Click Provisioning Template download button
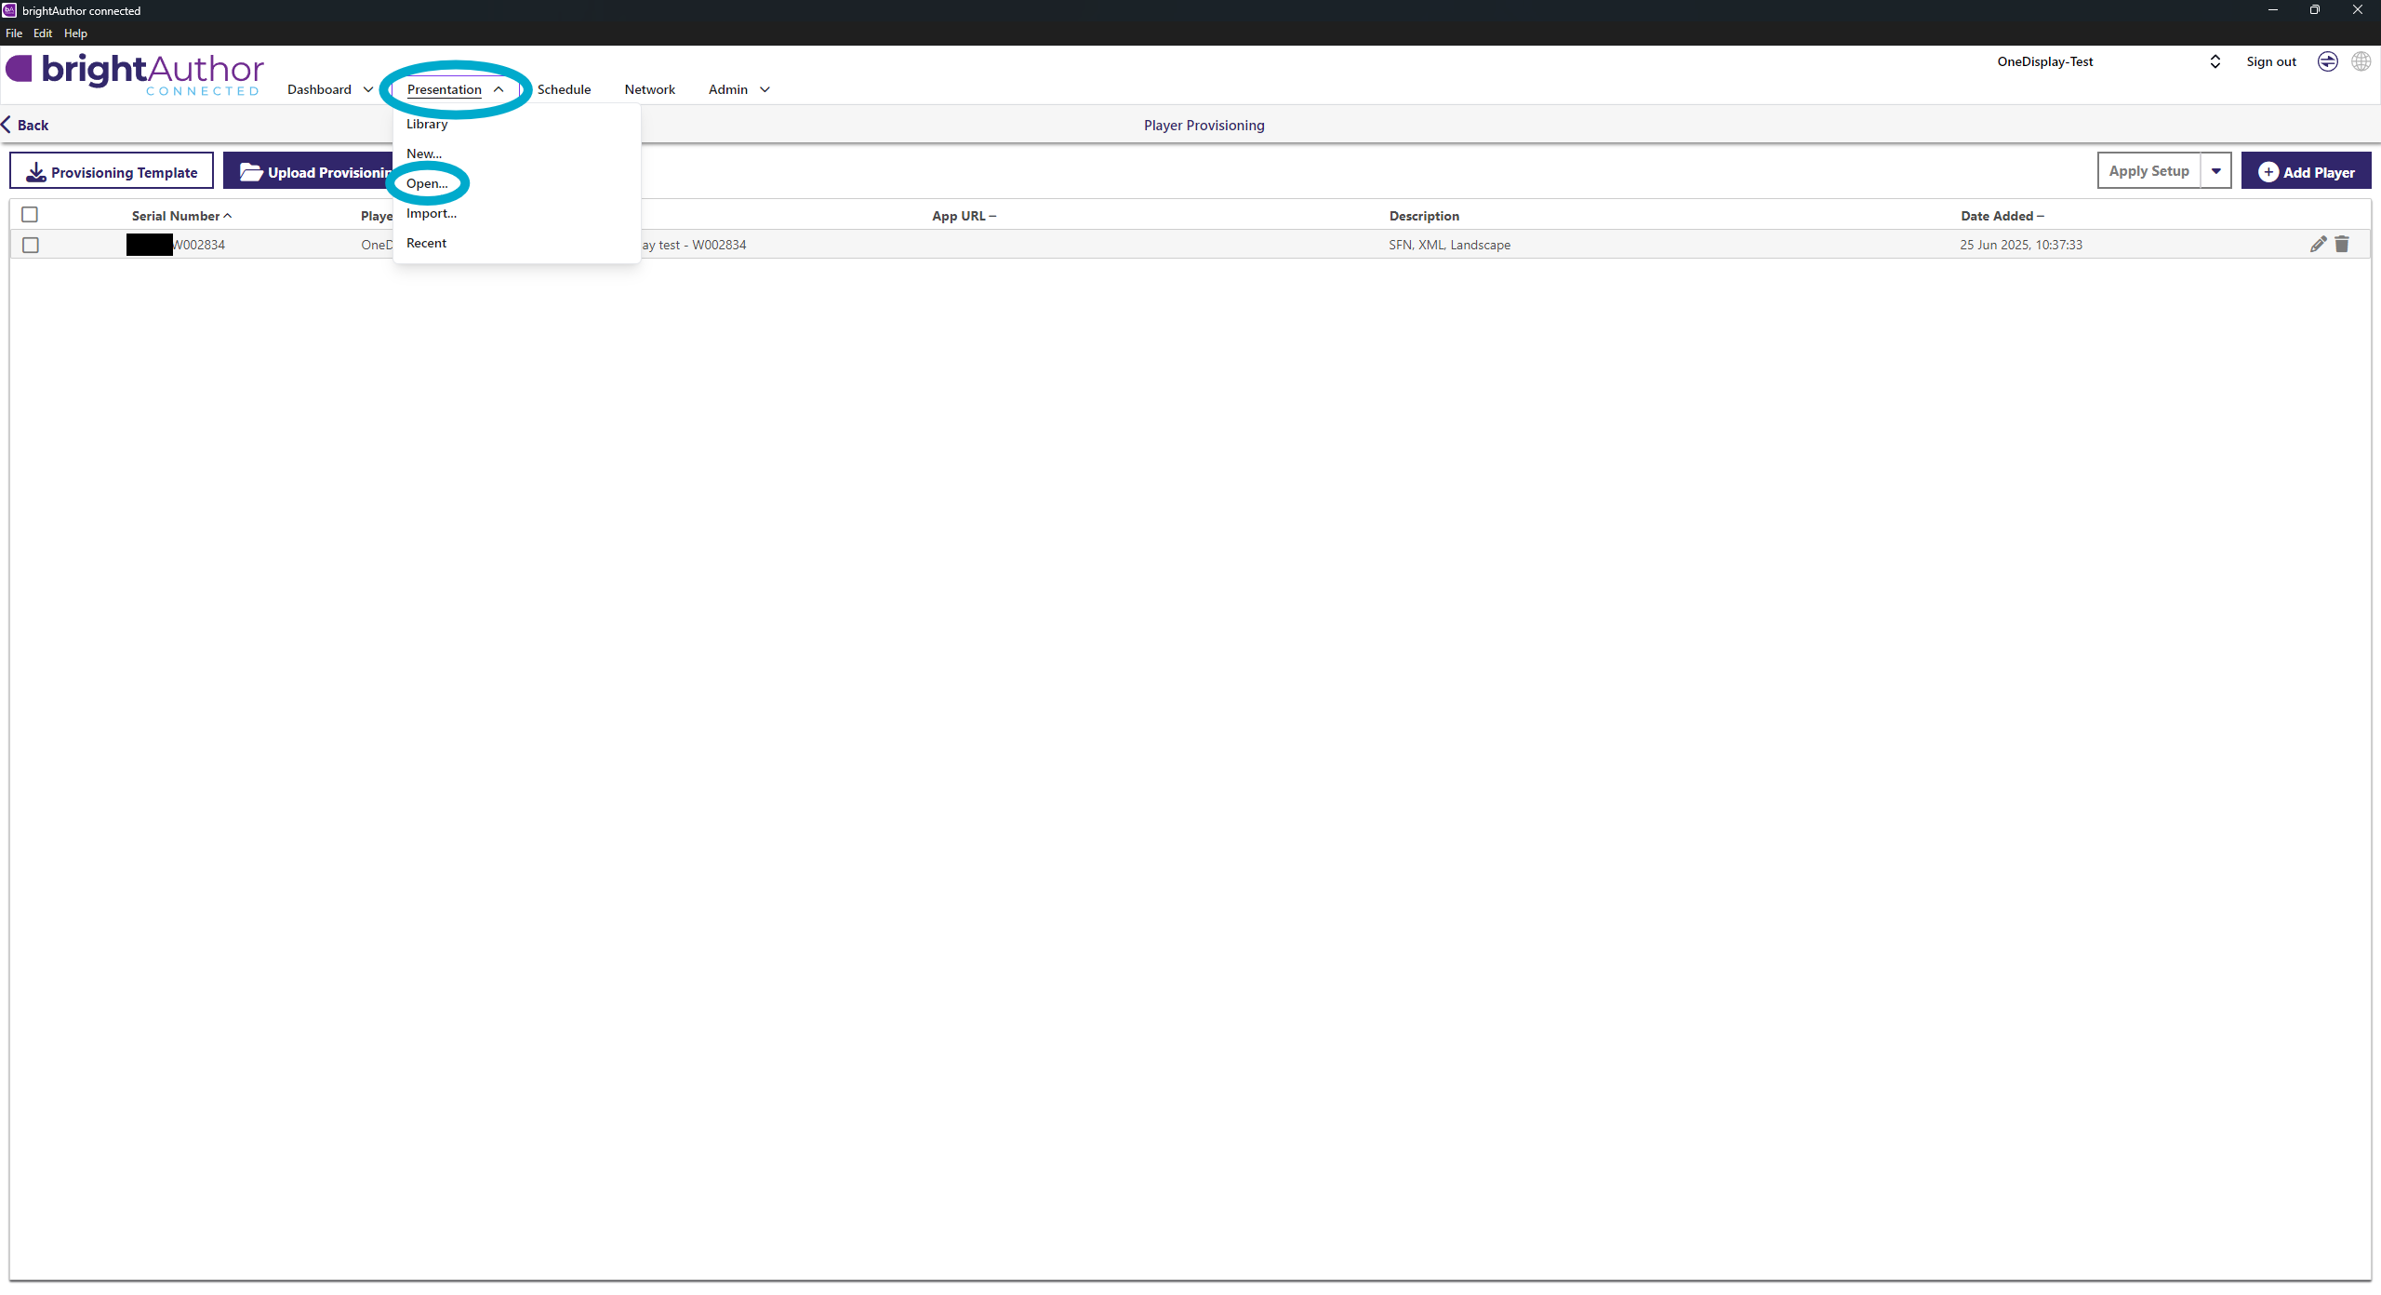Image resolution: width=2381 pixels, height=1295 pixels. click(112, 172)
